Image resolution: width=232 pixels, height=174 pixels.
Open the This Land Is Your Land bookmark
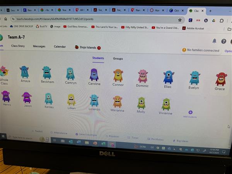tap(104, 27)
